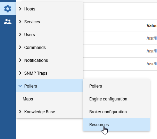The height and width of the screenshot is (139, 157).
Task: Collapse the Pollers submenu chevron
Action: pyautogui.click(x=20, y=86)
